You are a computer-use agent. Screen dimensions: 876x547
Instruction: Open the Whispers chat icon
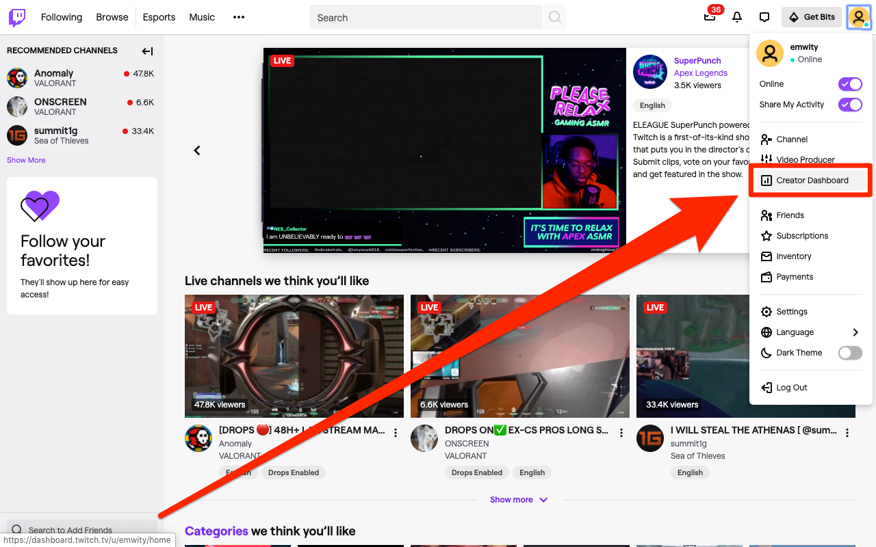[x=764, y=17]
